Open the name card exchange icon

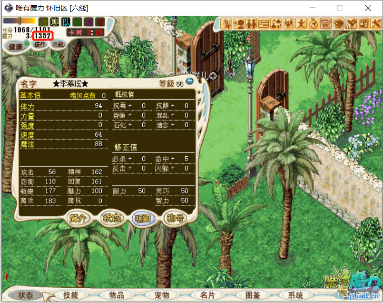pos(264,23)
